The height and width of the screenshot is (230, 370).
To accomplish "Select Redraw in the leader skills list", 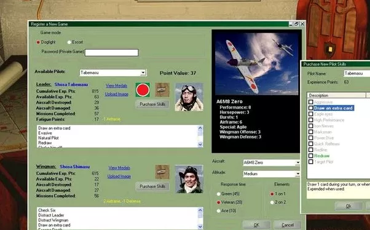I will click(45, 143).
